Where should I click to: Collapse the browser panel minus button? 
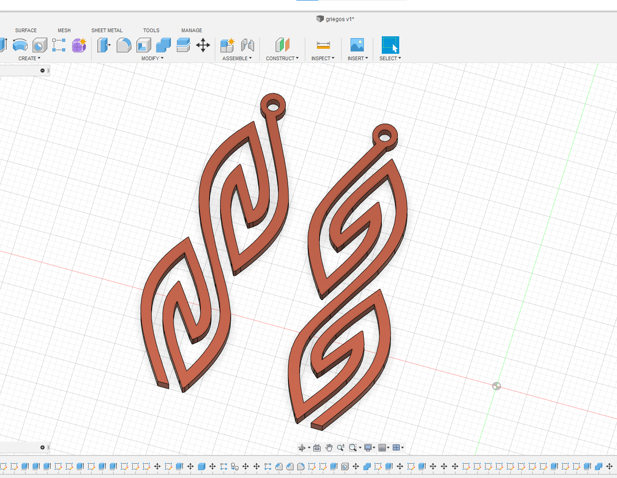click(43, 71)
